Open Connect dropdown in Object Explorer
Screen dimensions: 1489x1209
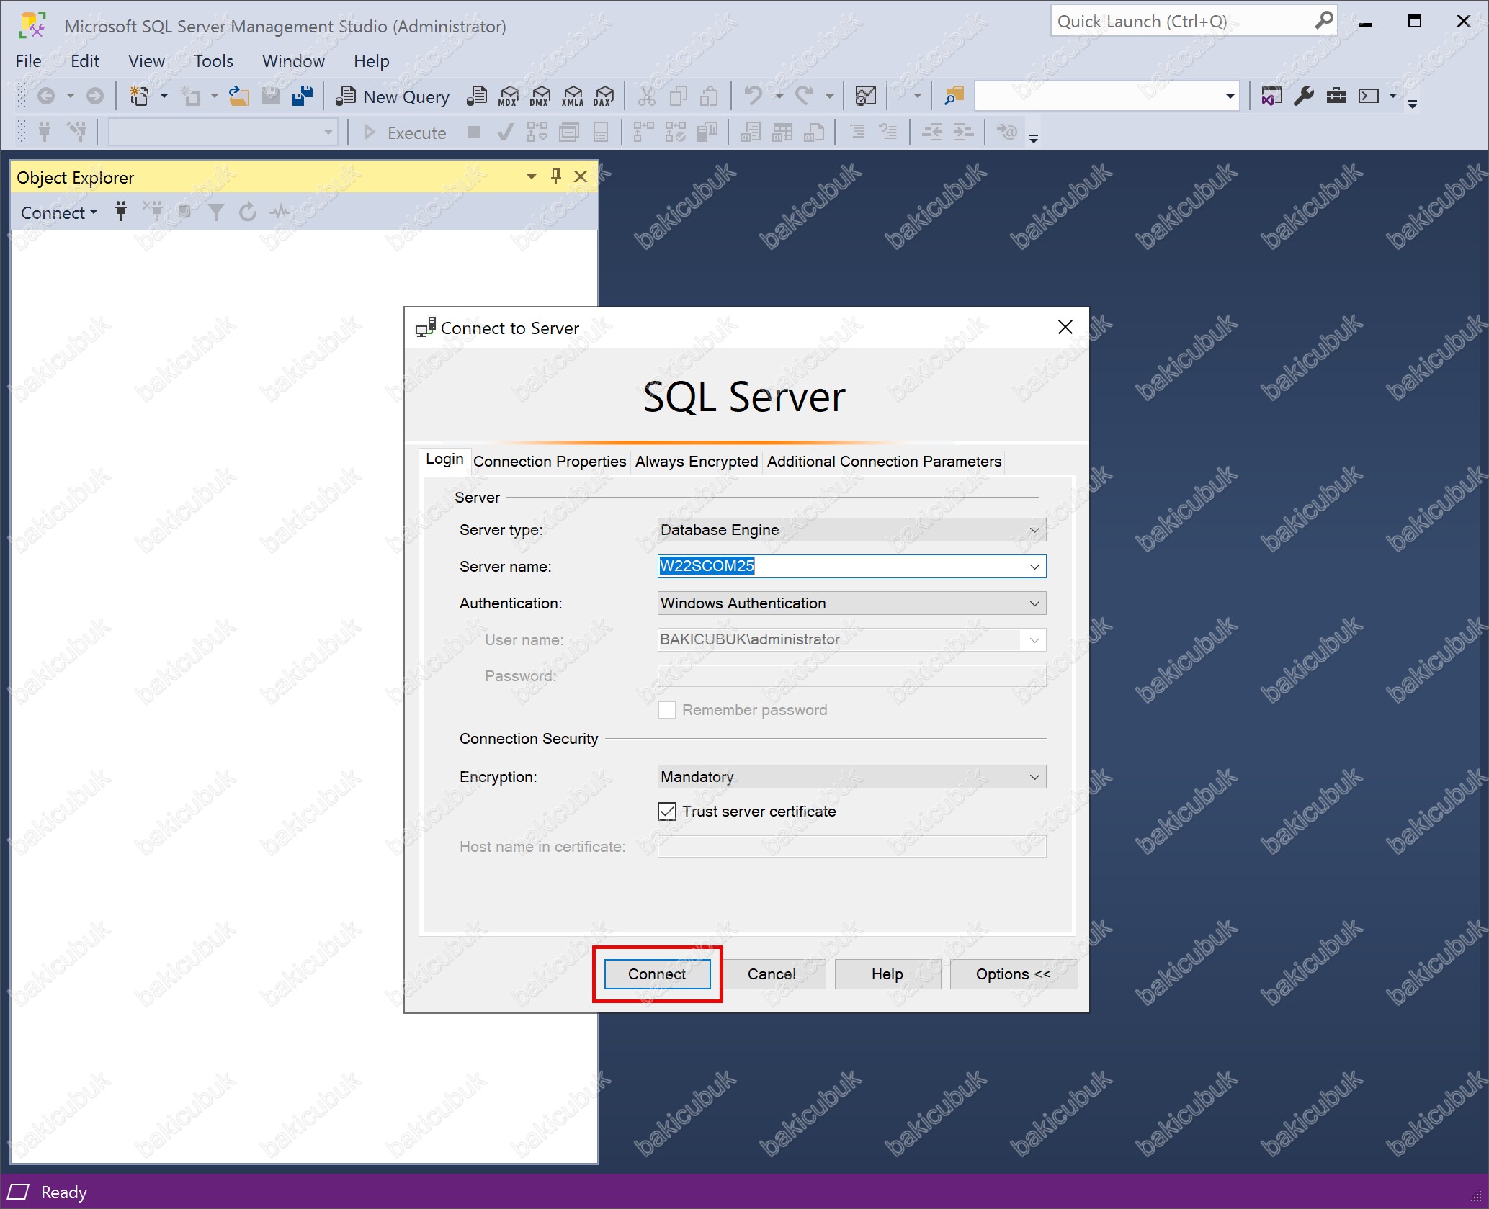tap(59, 212)
